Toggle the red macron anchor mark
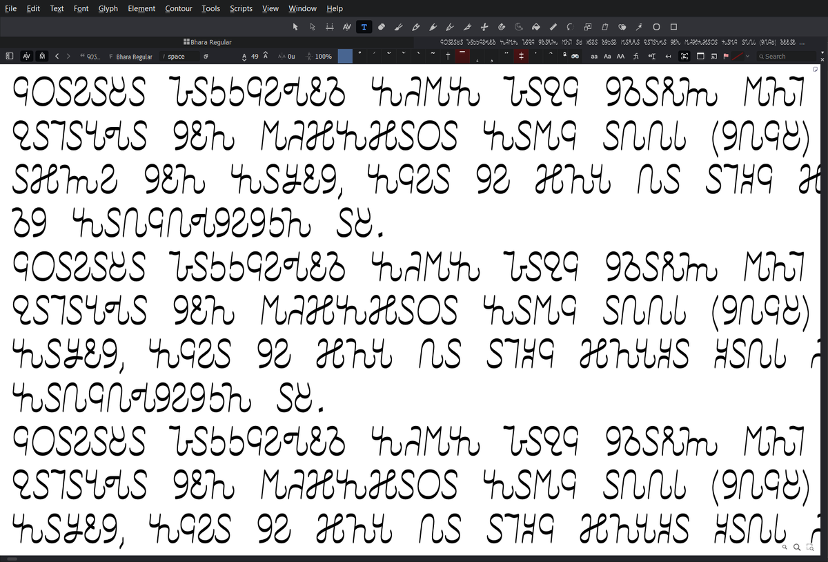Screen dimensions: 828x562 point(462,55)
